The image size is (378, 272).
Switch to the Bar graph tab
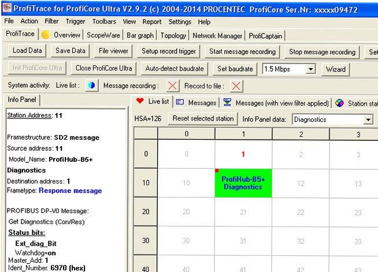coord(140,35)
